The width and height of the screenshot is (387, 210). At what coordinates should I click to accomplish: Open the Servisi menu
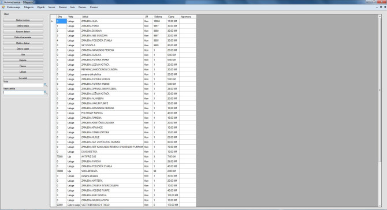pyautogui.click(x=51, y=7)
